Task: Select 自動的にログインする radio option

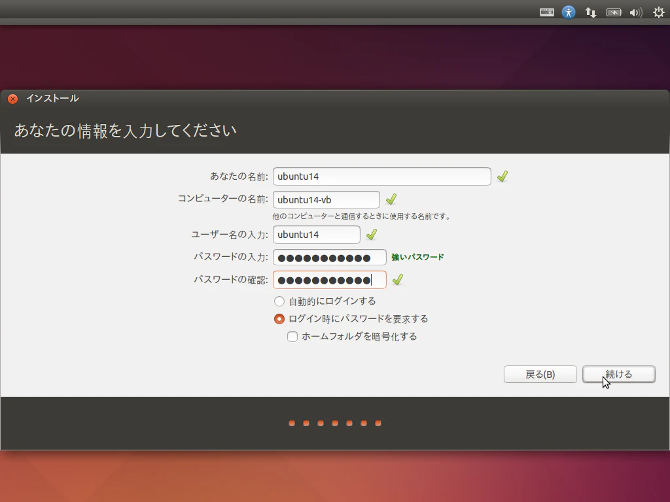Action: (x=279, y=301)
